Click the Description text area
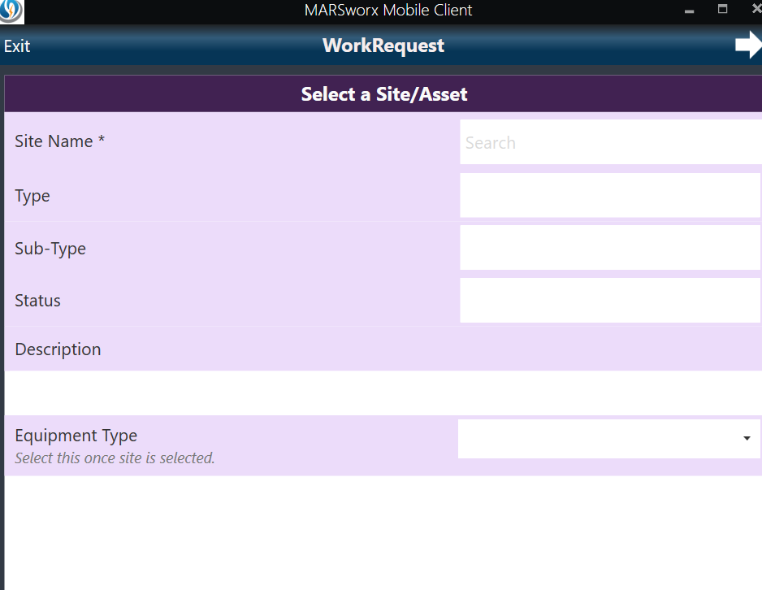The width and height of the screenshot is (762, 590). click(383, 393)
